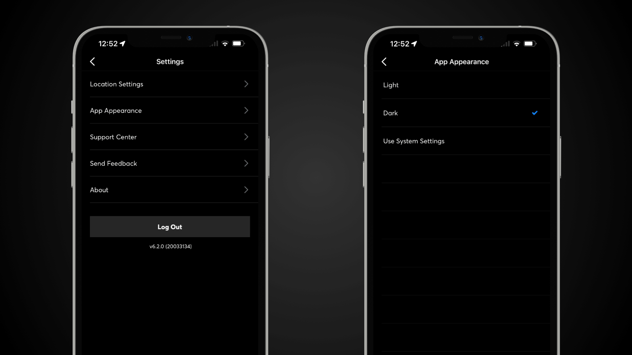The width and height of the screenshot is (632, 355).
Task: Expand the About menu item
Action: pyautogui.click(x=169, y=189)
